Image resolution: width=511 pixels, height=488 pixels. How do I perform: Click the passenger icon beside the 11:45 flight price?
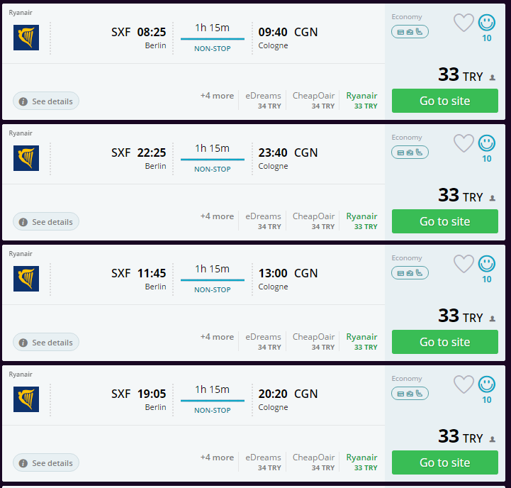tap(492, 318)
